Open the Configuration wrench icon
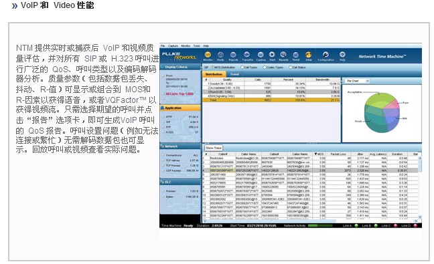Image resolution: width=434 pixels, height=264 pixels. coord(325,55)
